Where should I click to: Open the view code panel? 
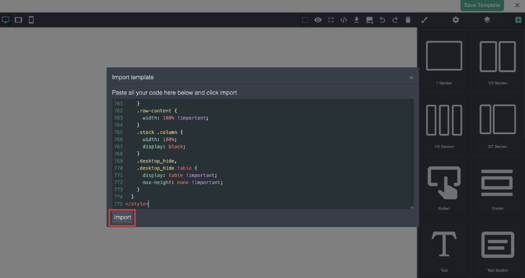344,20
